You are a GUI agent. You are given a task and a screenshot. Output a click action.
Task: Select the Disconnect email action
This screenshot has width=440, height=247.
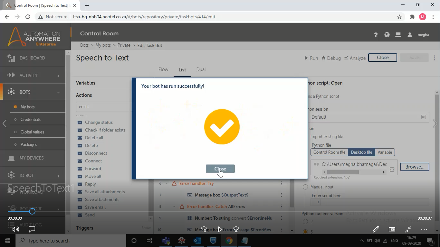(x=96, y=153)
